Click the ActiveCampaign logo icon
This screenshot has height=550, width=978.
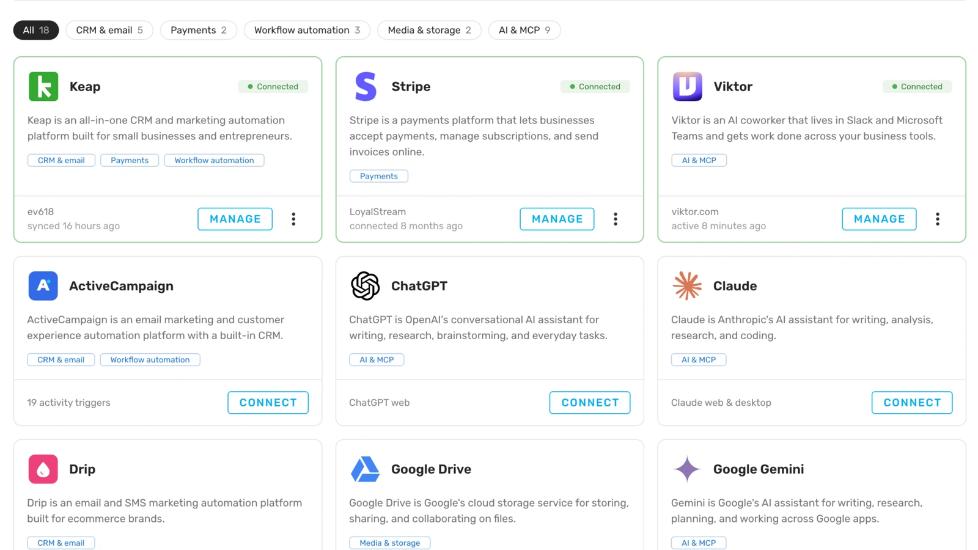tap(43, 285)
